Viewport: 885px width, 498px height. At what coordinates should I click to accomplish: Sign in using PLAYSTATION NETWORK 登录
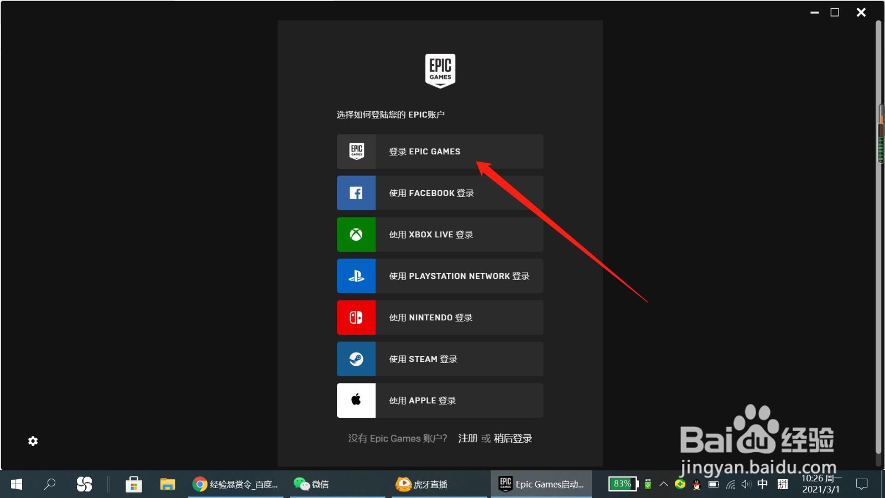pyautogui.click(x=440, y=276)
